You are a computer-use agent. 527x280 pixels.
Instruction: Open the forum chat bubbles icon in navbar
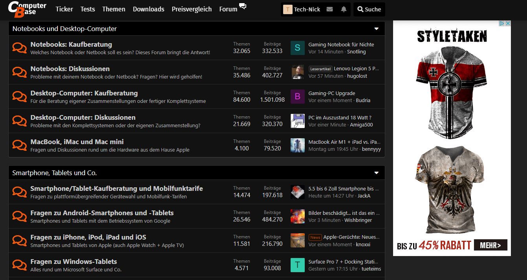(x=243, y=6)
